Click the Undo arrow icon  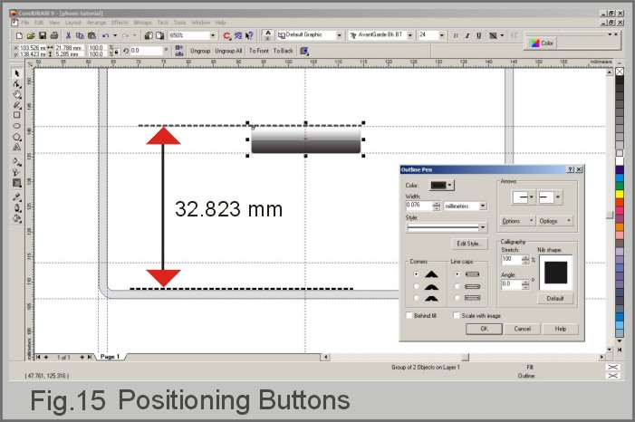(105, 35)
